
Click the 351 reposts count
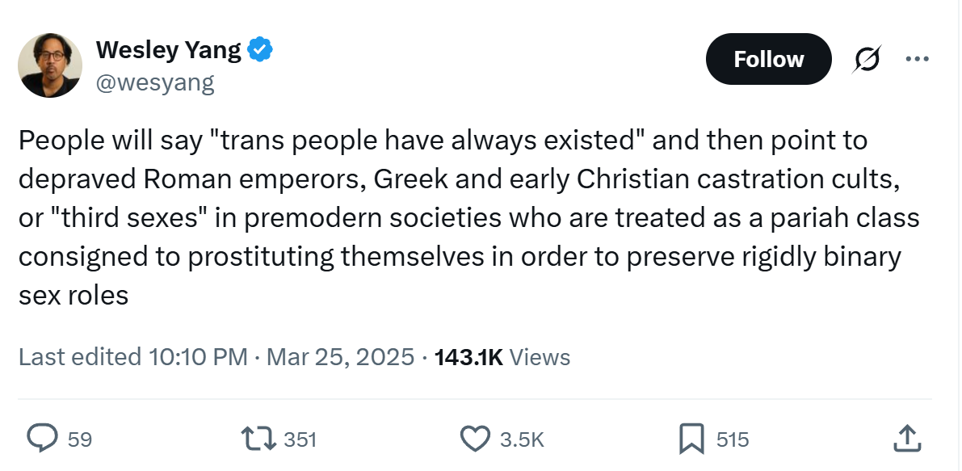point(300,439)
